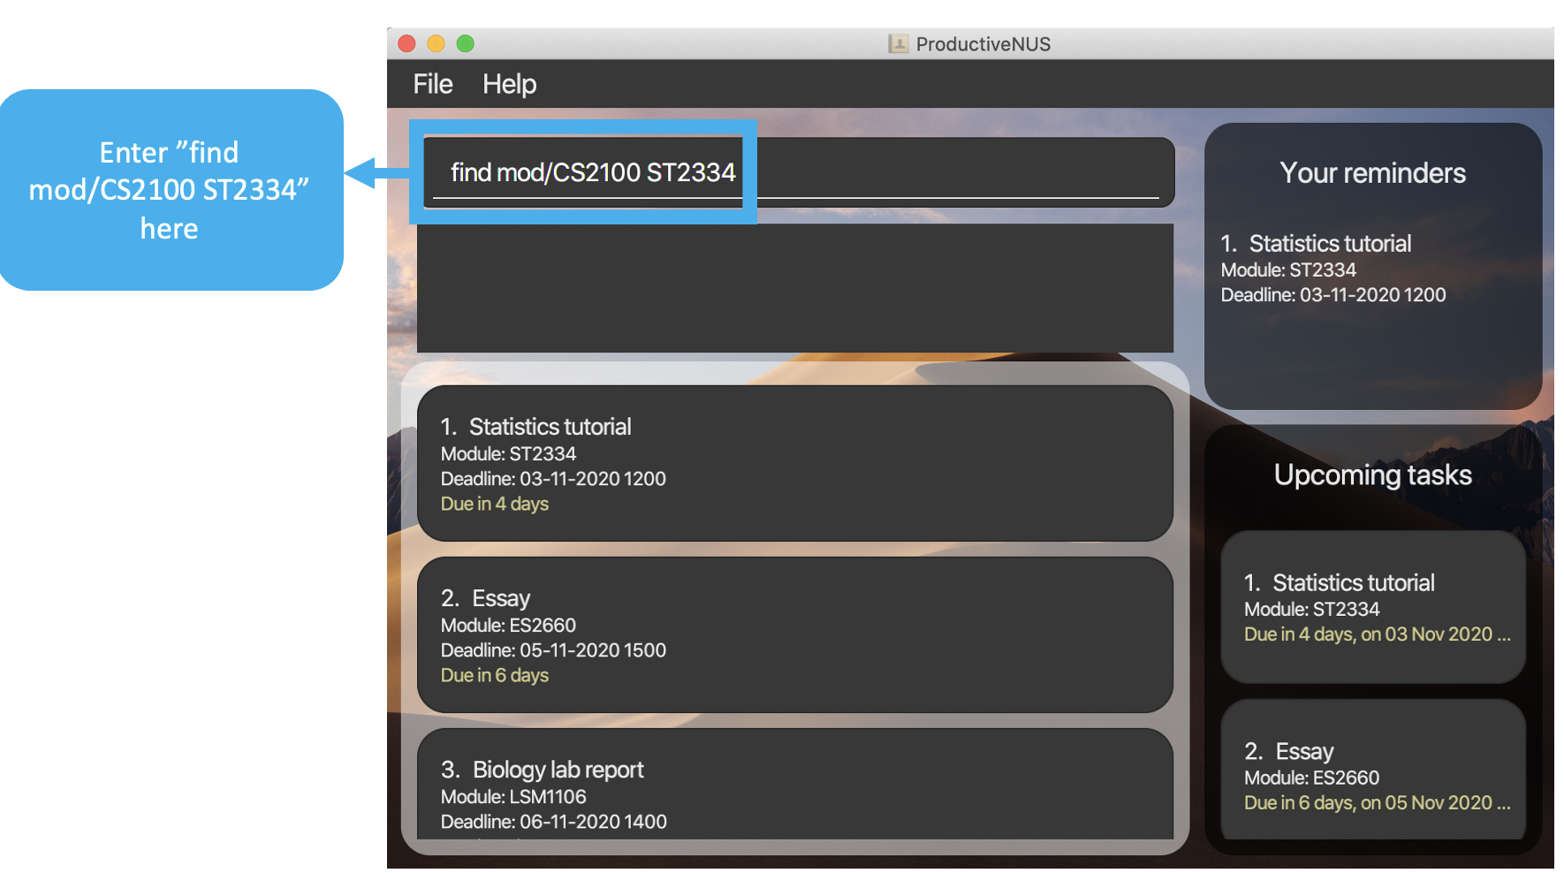Select Essay card in Upcoming tasks
The image size is (1564, 873).
(x=1373, y=769)
